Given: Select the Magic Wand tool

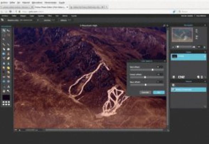Looking at the screenshot, I should 4,39.
